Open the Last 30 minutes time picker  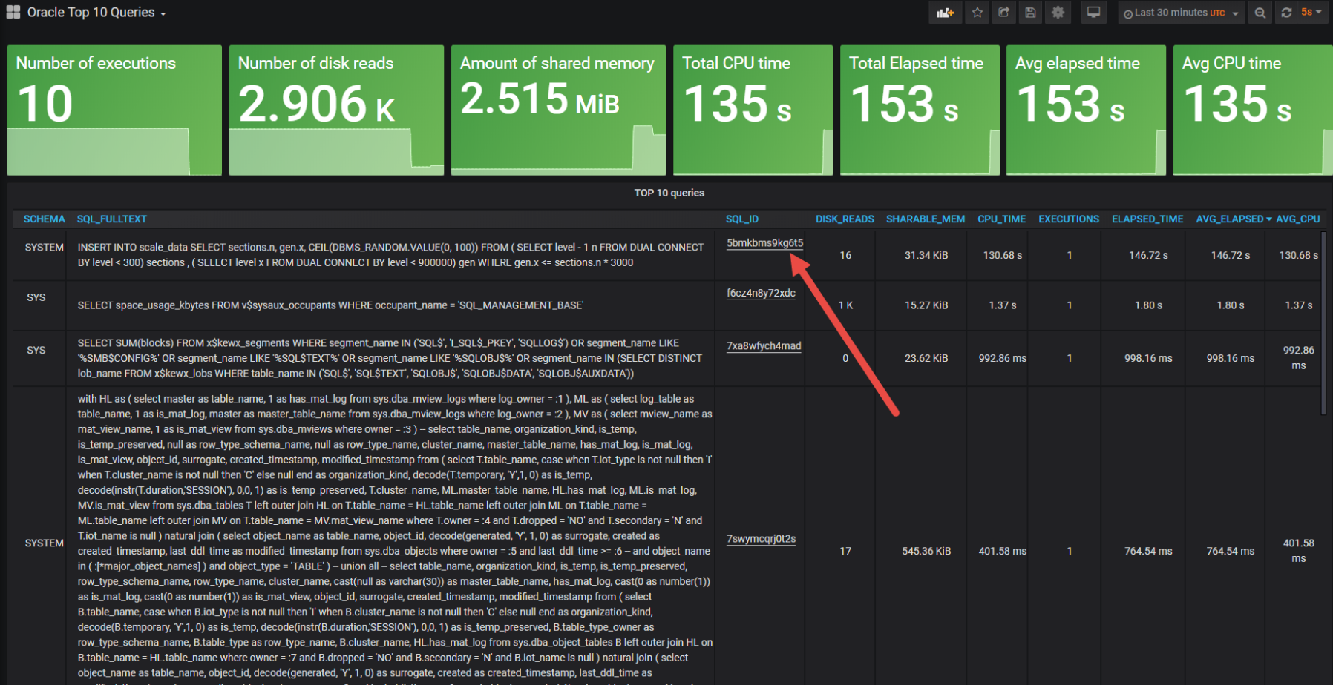[1181, 13]
